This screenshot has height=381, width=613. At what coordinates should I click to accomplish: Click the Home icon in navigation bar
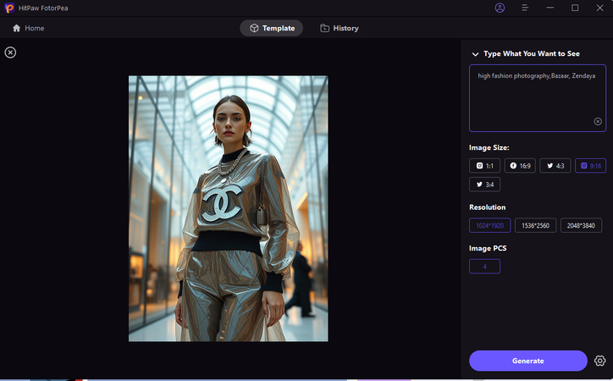point(17,28)
